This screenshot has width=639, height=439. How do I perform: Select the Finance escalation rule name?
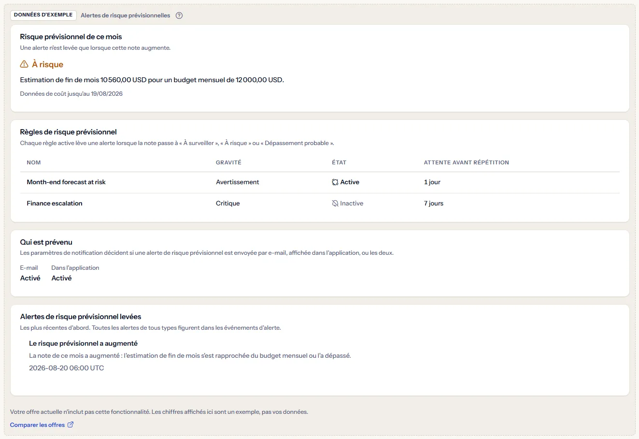(55, 204)
